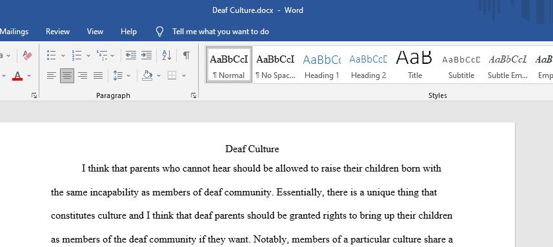Open the Mailings ribbon tab
553x247 pixels.
tap(14, 32)
